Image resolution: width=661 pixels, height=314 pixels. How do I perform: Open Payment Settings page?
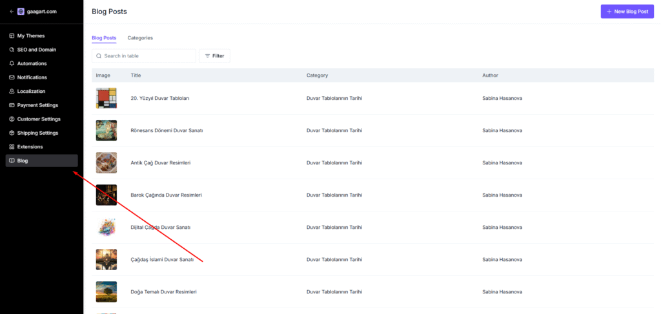click(x=37, y=105)
